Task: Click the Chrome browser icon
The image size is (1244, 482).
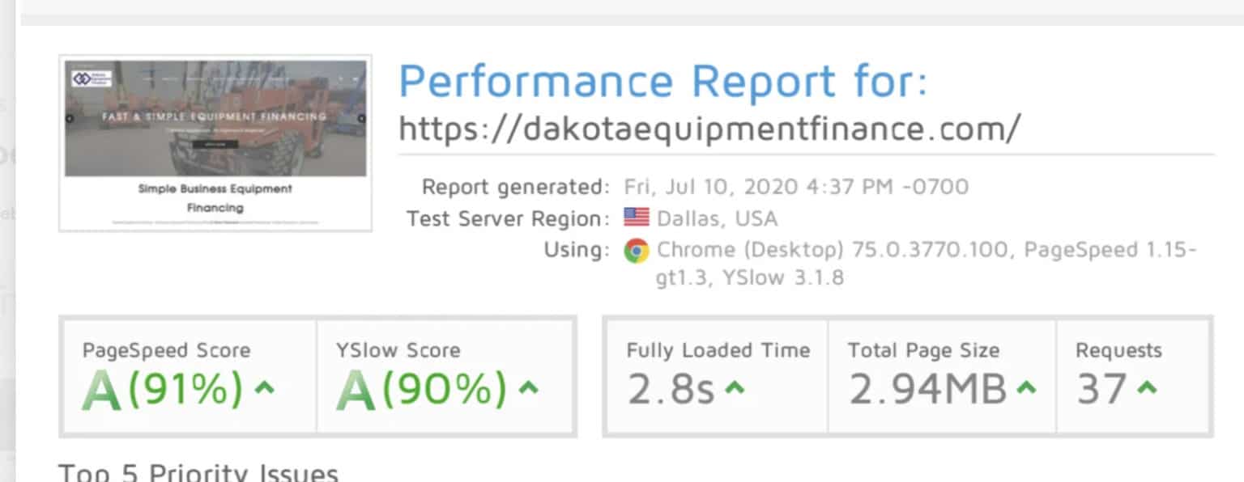Action: [637, 251]
